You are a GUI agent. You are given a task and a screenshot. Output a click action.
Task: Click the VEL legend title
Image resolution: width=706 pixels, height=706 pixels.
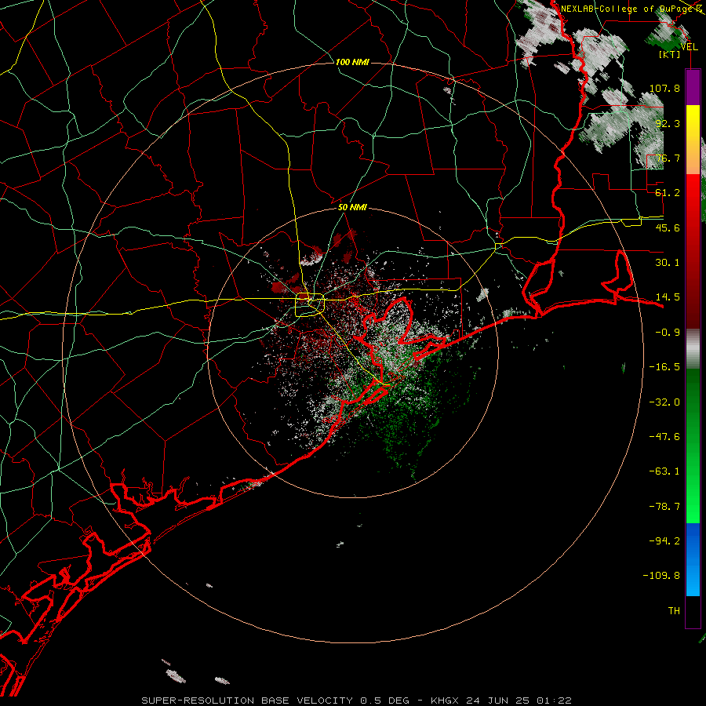690,47
